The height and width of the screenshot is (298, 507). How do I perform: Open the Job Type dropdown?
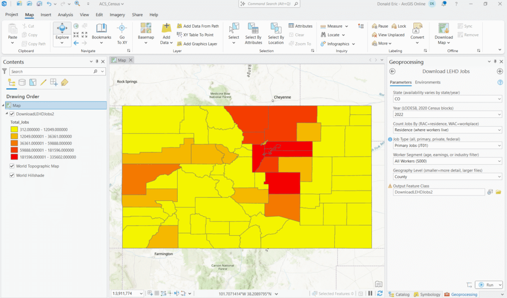pos(447,146)
